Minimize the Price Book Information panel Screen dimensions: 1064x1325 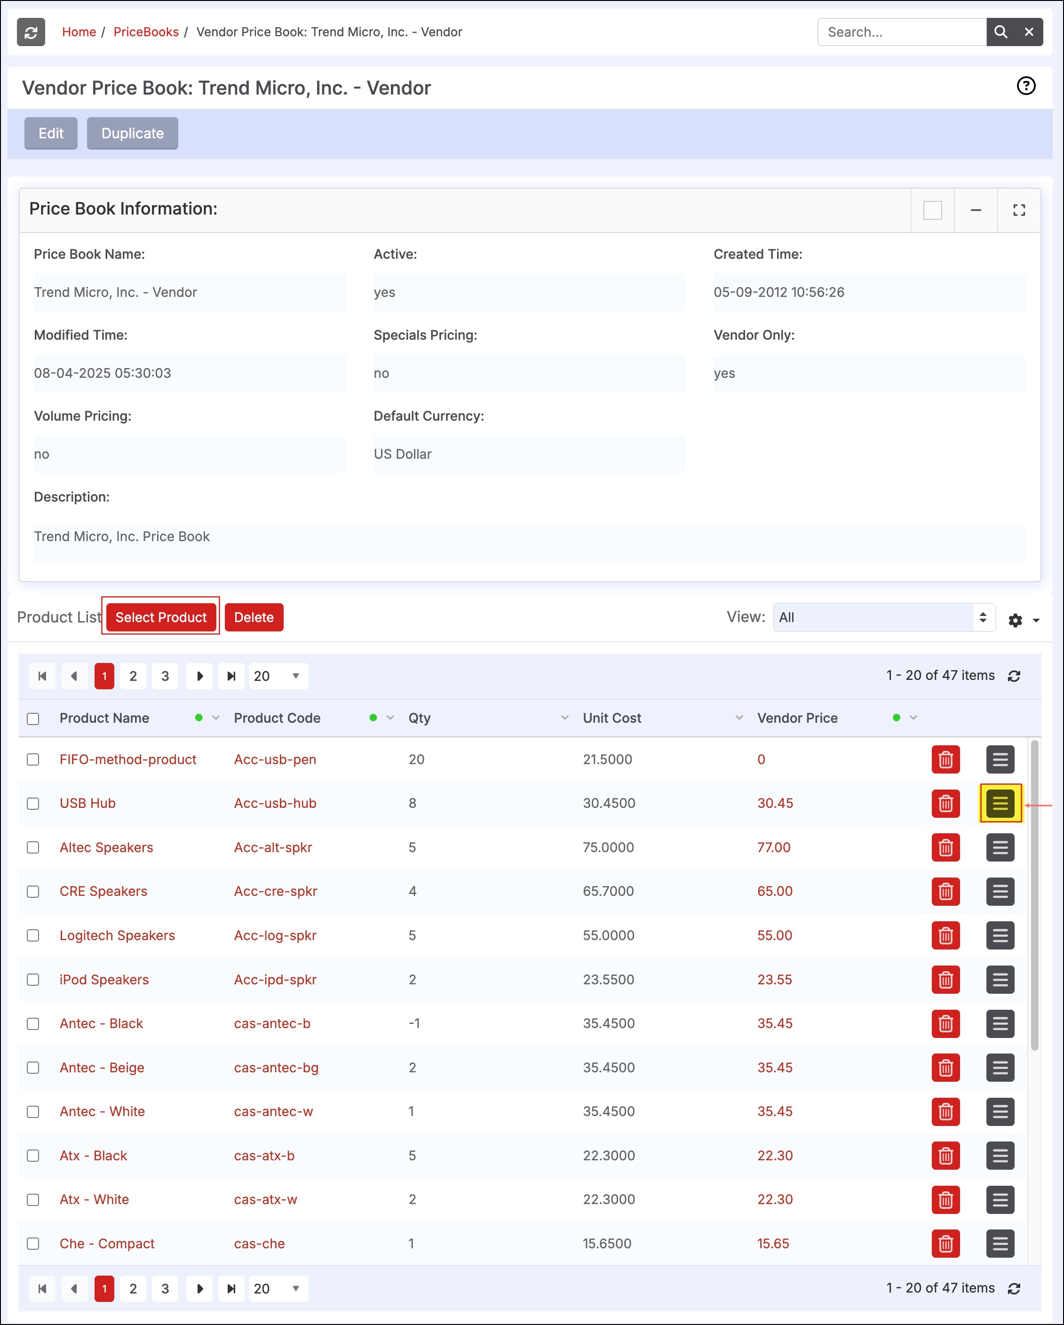976,210
